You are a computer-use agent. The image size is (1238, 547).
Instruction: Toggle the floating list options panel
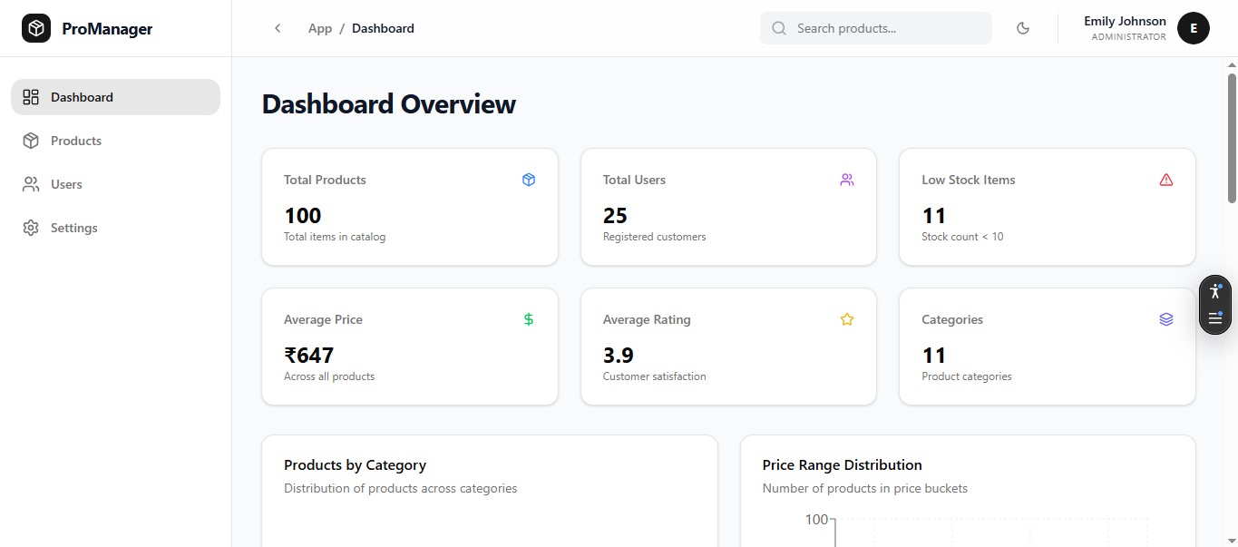click(x=1214, y=318)
